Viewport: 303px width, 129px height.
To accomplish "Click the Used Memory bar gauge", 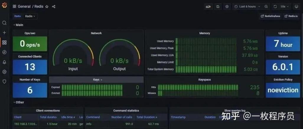I will [206, 41].
